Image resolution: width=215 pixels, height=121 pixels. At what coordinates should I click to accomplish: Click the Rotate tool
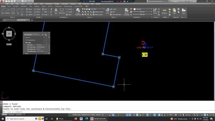tap(37, 9)
